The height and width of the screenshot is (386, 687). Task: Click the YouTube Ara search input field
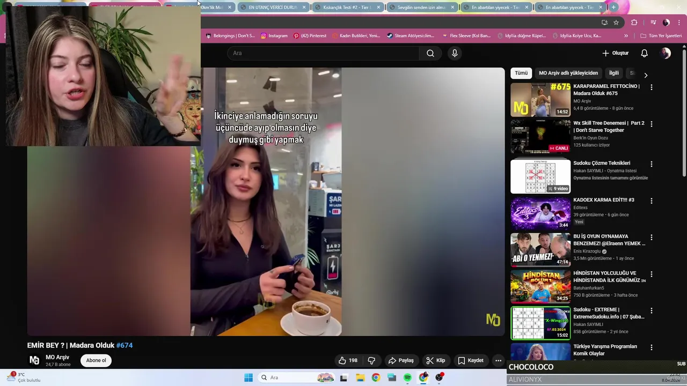coord(323,53)
